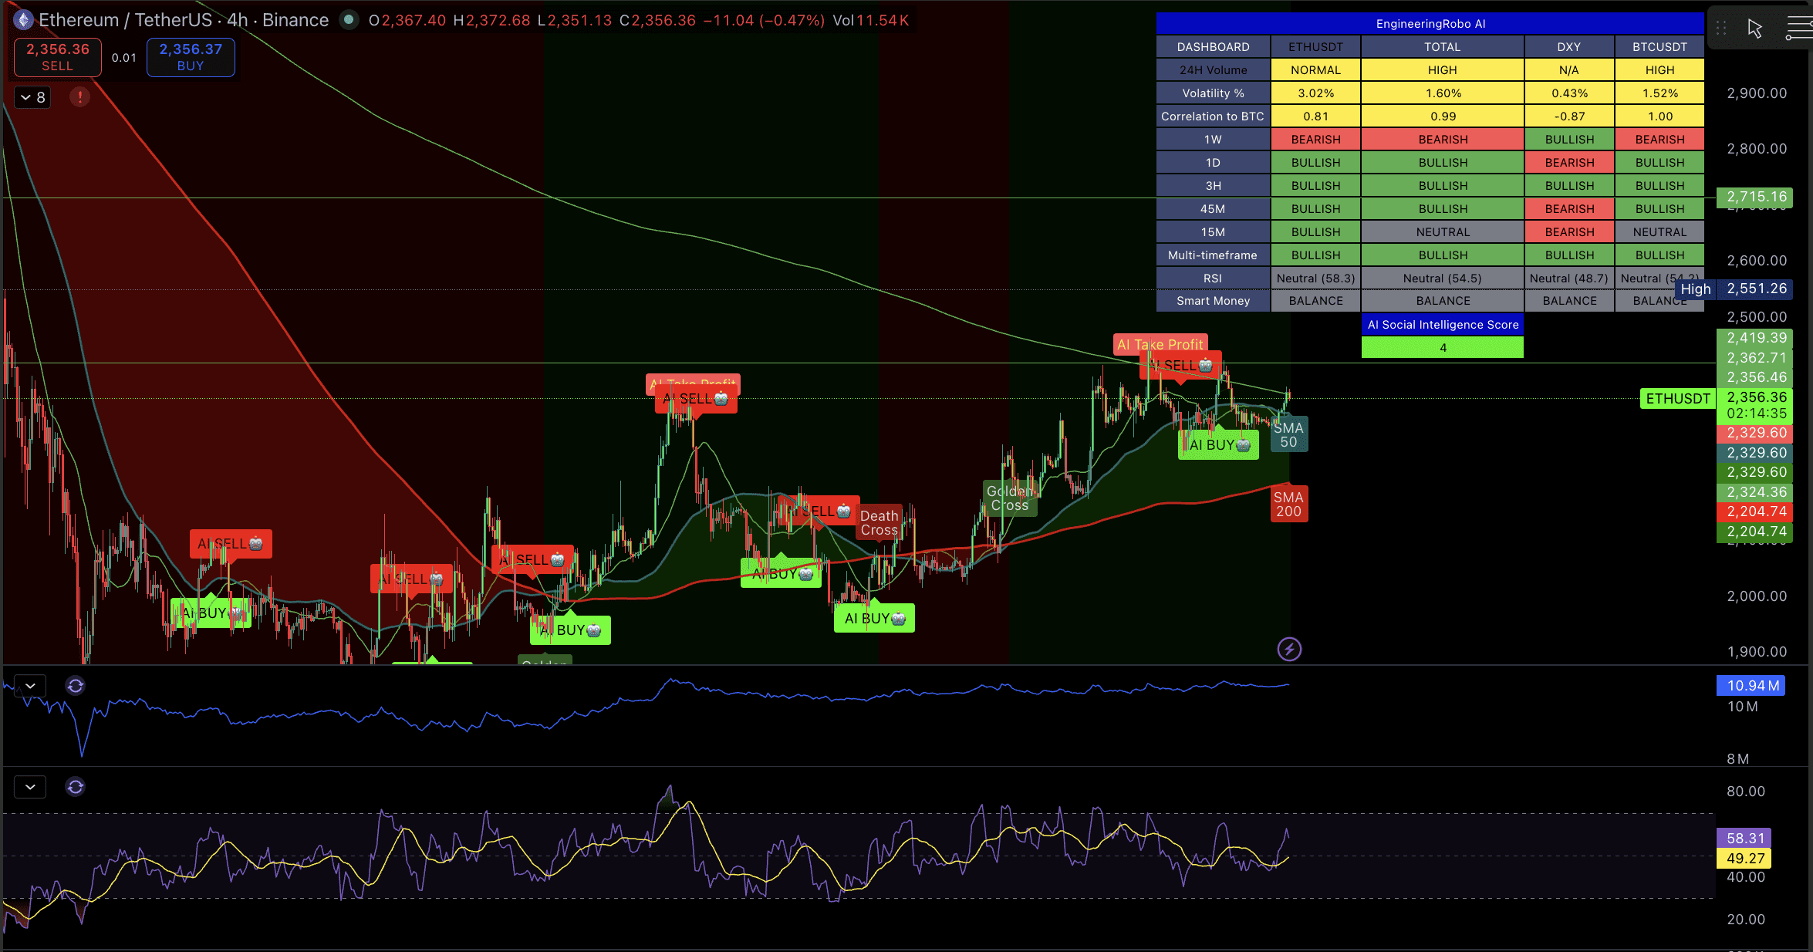This screenshot has height=952, width=1813.
Task: Toggle the green market status dot beside Binance
Action: (x=349, y=20)
